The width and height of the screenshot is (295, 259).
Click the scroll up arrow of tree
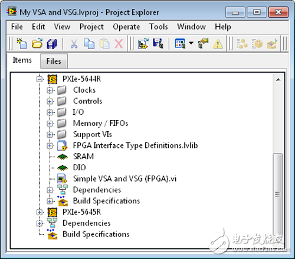pos(278,80)
